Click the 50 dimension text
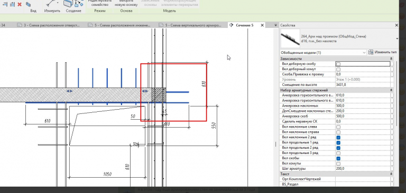This screenshot has width=406, height=193. point(133,117)
